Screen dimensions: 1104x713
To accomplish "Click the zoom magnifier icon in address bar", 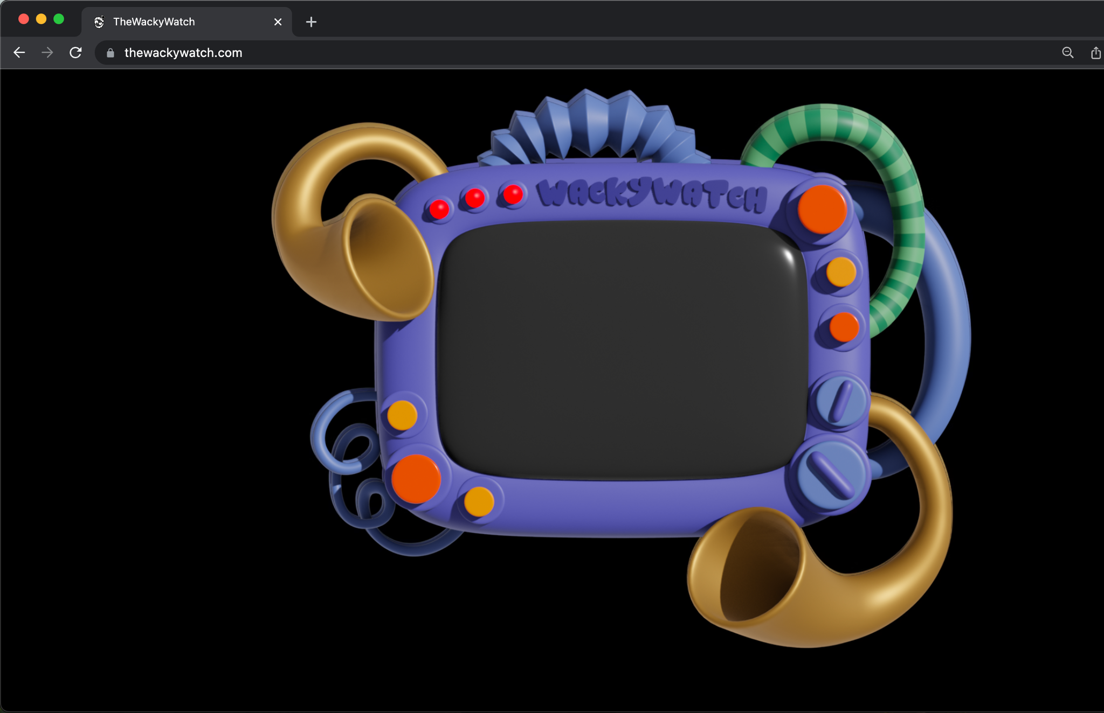I will click(x=1067, y=53).
